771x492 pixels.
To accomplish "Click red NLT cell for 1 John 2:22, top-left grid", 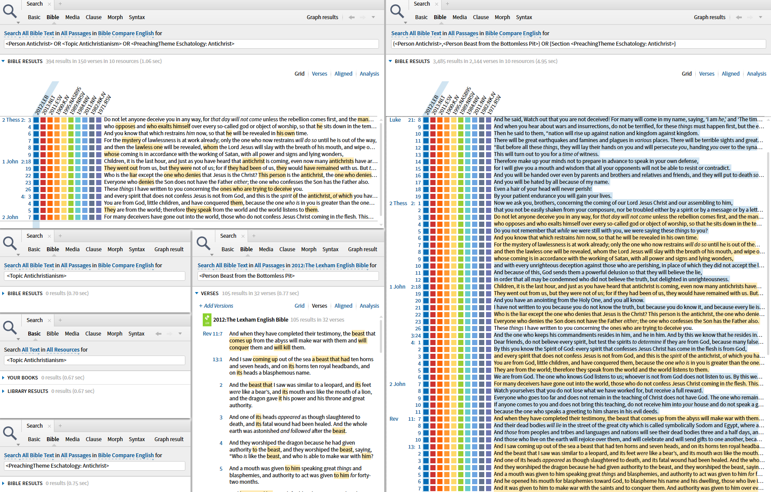I will pos(43,175).
